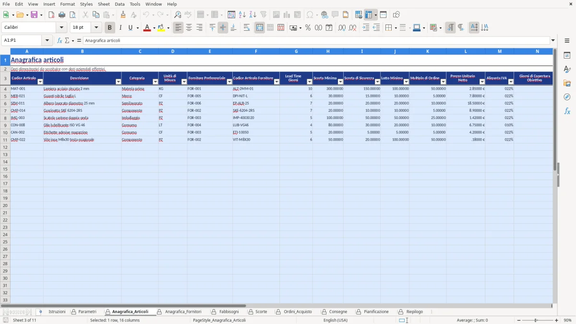Toggle Left-to-Right text direction
Viewport: 576px width, 324px height.
click(x=450, y=28)
